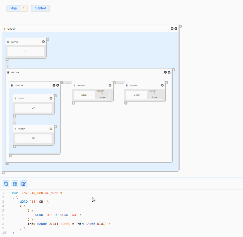Open the Map tab
The width and height of the screenshot is (243, 237).
[14, 8]
